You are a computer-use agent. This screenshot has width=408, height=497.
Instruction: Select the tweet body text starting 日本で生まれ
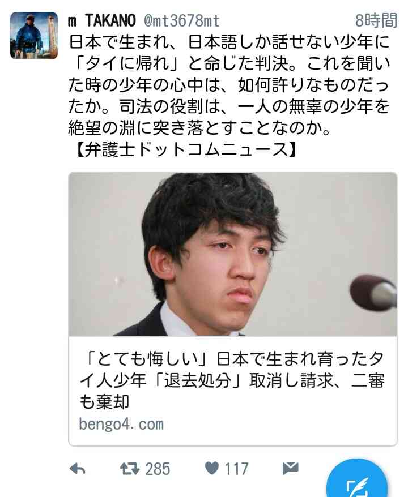[229, 85]
